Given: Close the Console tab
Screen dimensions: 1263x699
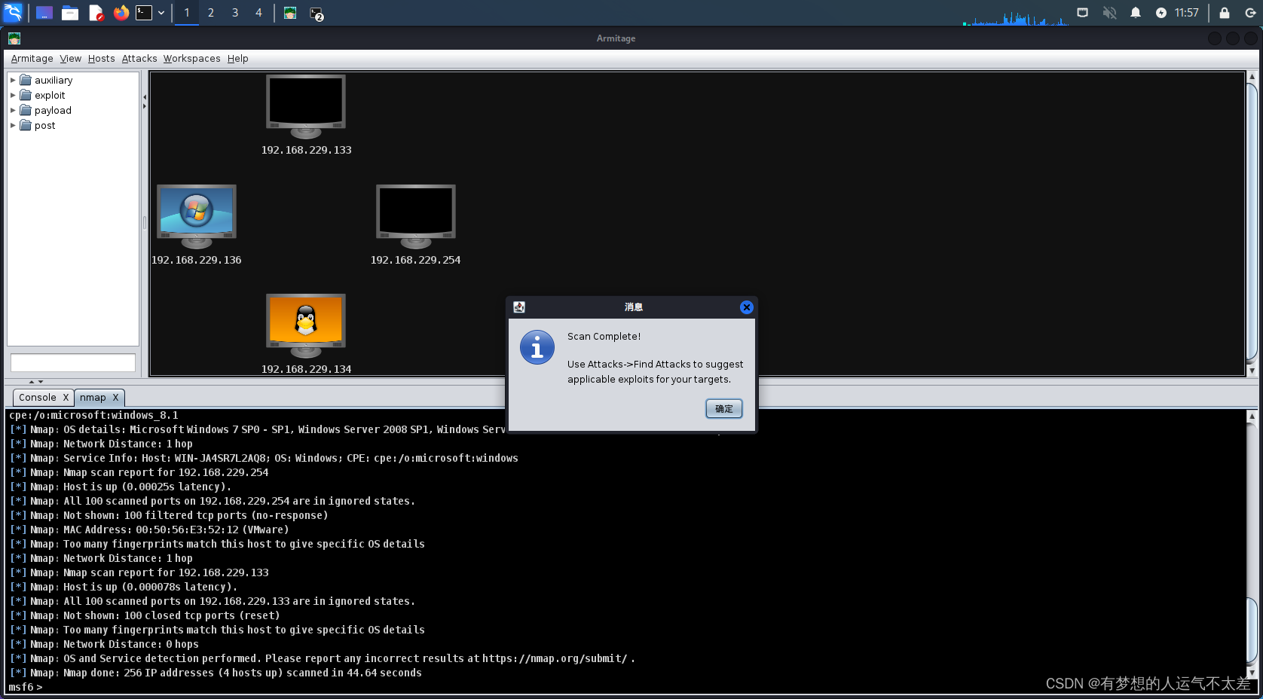Looking at the screenshot, I should (66, 398).
